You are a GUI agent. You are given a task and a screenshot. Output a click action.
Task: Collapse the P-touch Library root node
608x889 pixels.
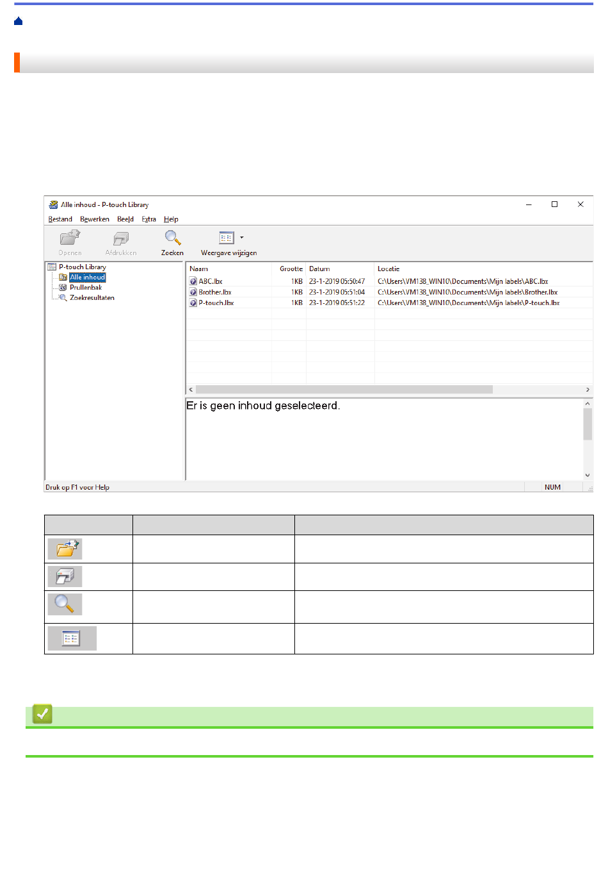pyautogui.click(x=52, y=267)
